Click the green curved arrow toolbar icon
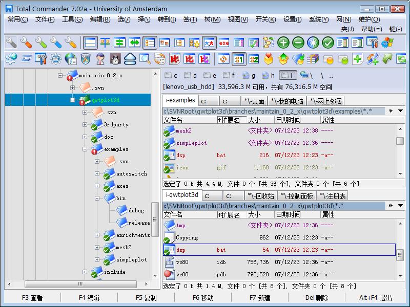This screenshot has width=410, height=307. (387, 59)
